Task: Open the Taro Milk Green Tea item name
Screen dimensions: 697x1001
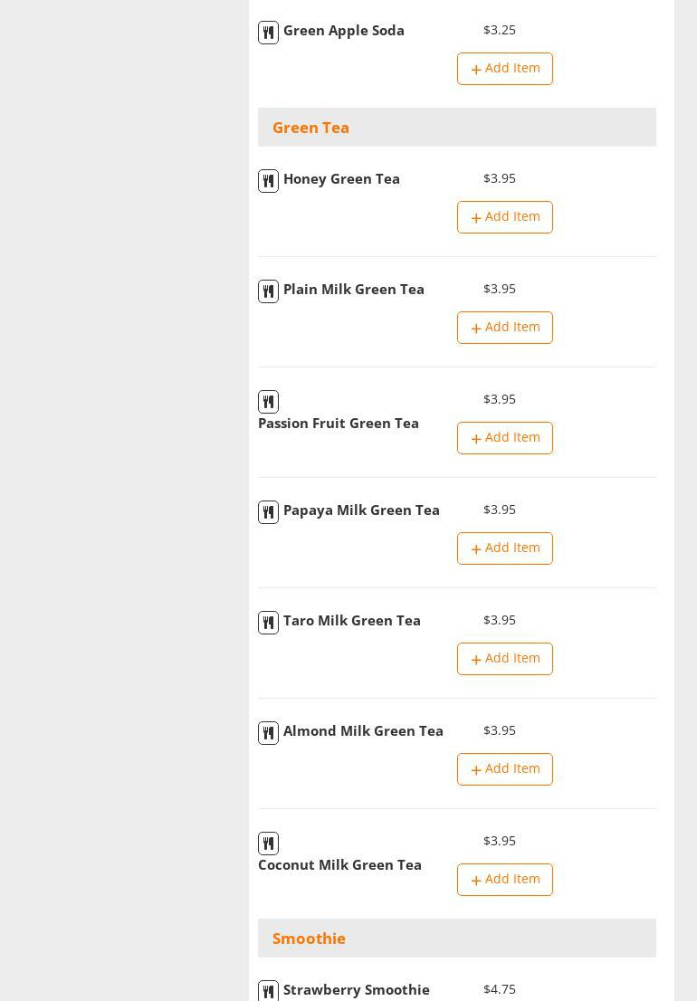Action: 351,621
